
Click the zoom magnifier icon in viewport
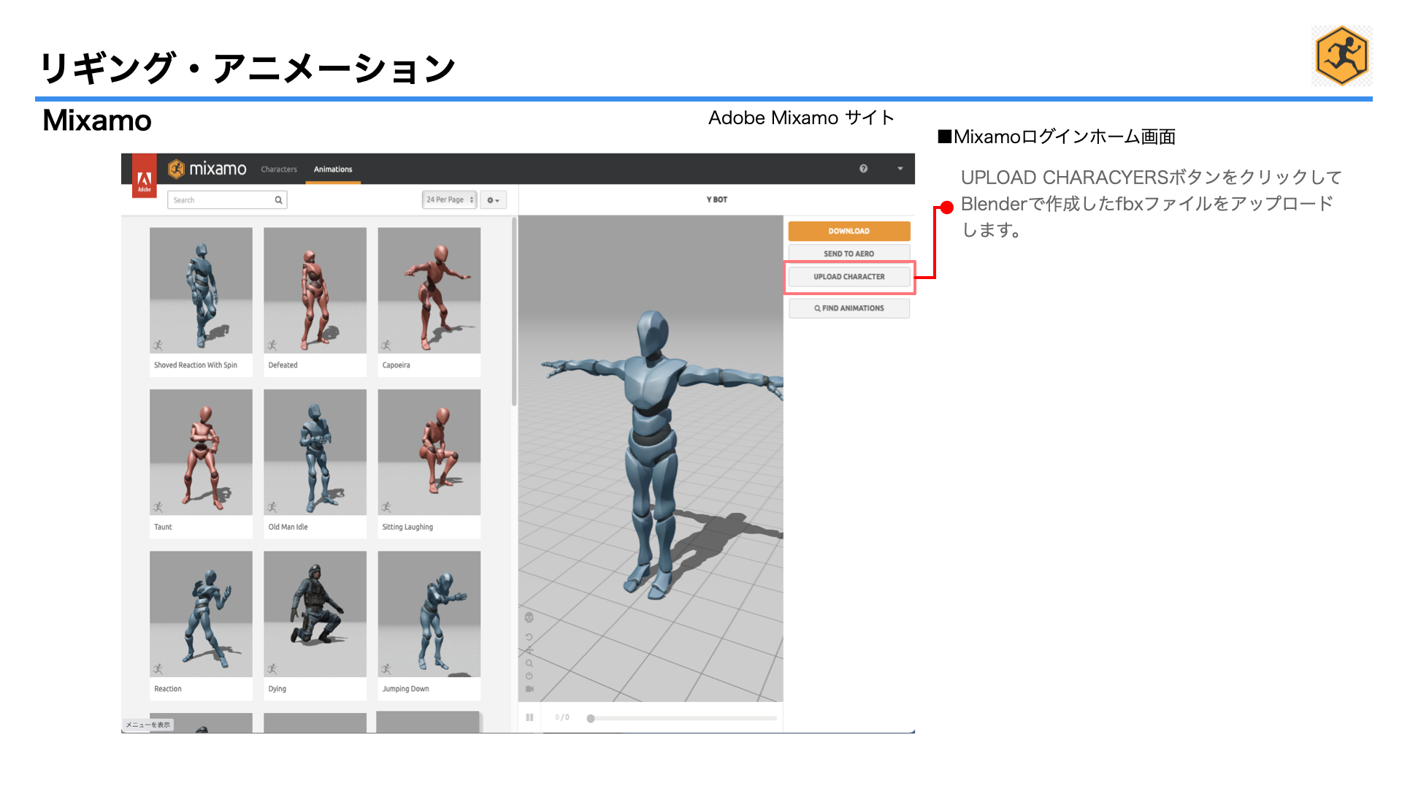tap(529, 663)
